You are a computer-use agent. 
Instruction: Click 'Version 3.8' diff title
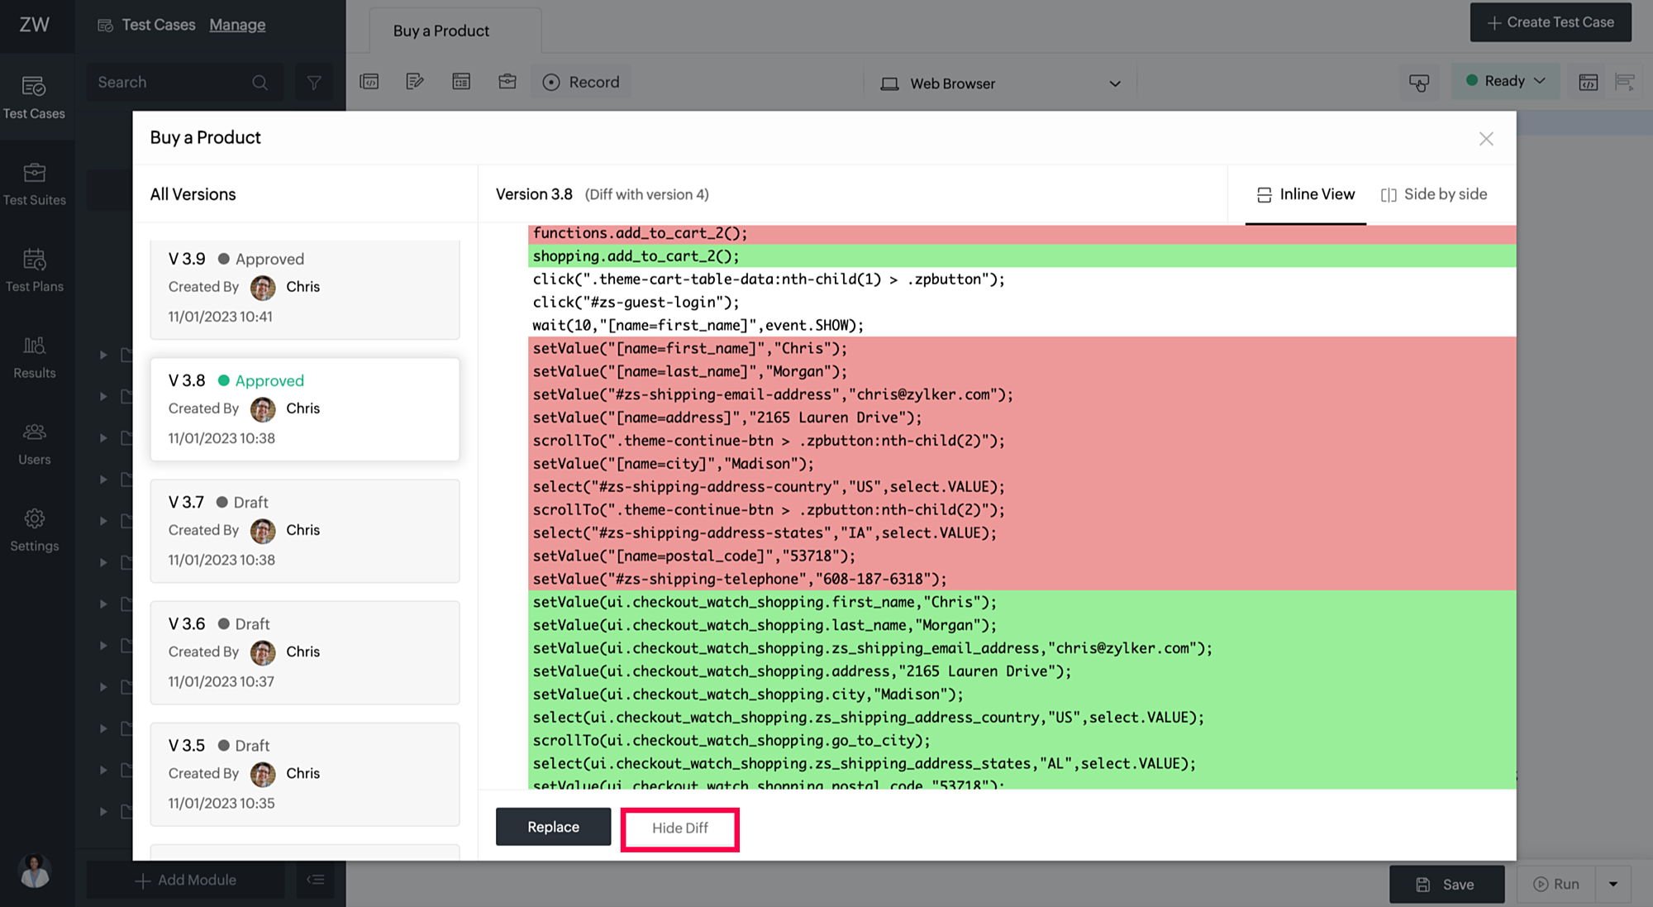coord(534,194)
